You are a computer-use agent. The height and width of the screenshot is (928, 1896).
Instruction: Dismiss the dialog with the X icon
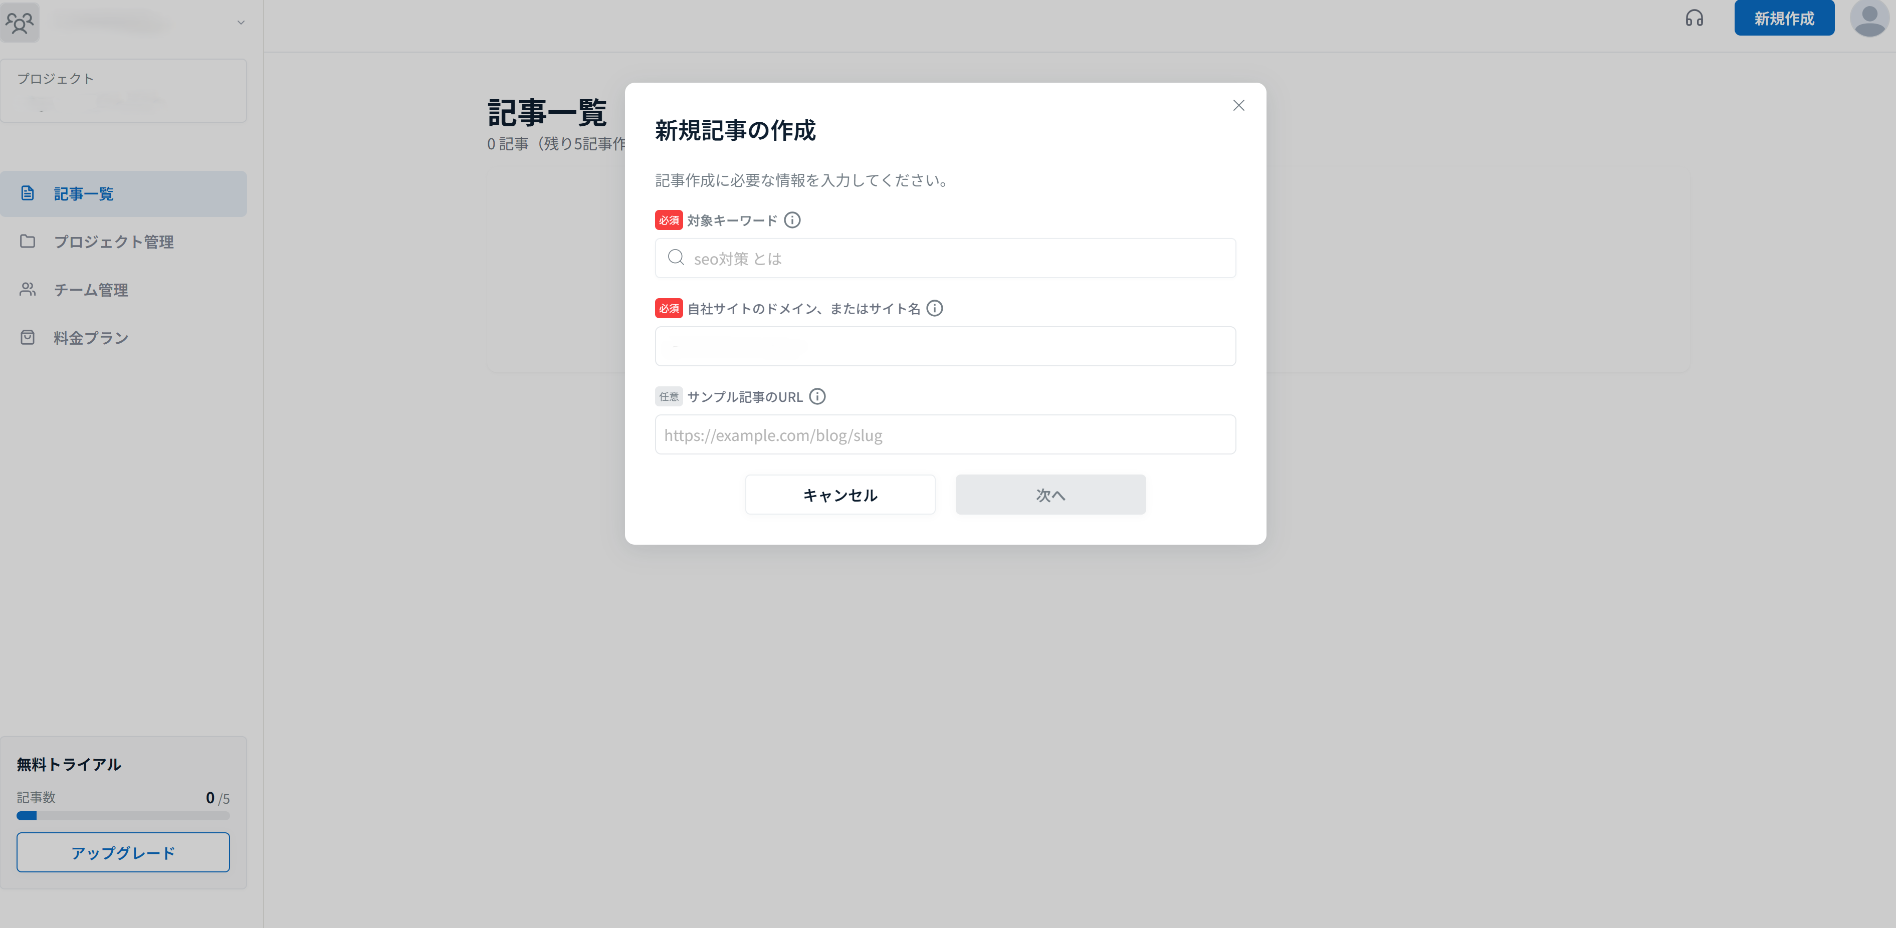pyautogui.click(x=1239, y=105)
